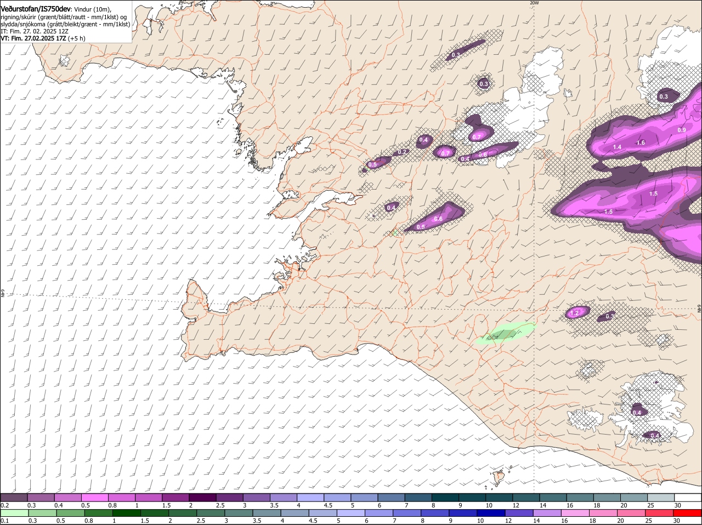Select the bright pink 0.5 snow legend swatch
The image size is (702, 525).
[x=94, y=498]
